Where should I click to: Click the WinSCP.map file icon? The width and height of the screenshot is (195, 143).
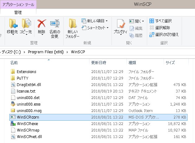(x=13, y=130)
